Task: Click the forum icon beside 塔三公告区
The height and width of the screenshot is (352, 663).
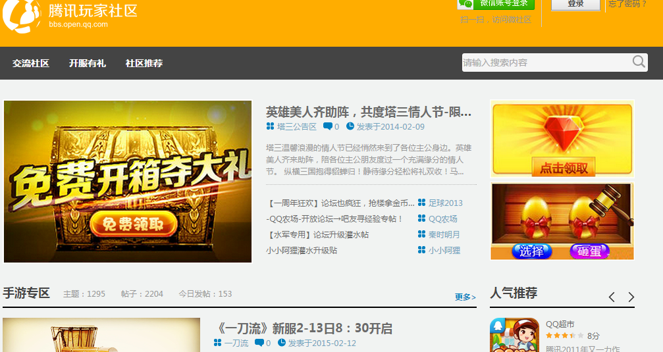Action: [x=270, y=126]
